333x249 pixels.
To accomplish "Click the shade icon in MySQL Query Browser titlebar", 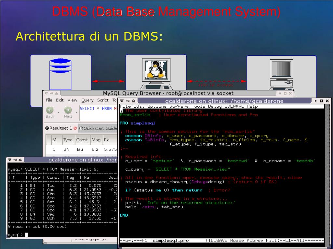I will pyautogui.click(x=57, y=93).
